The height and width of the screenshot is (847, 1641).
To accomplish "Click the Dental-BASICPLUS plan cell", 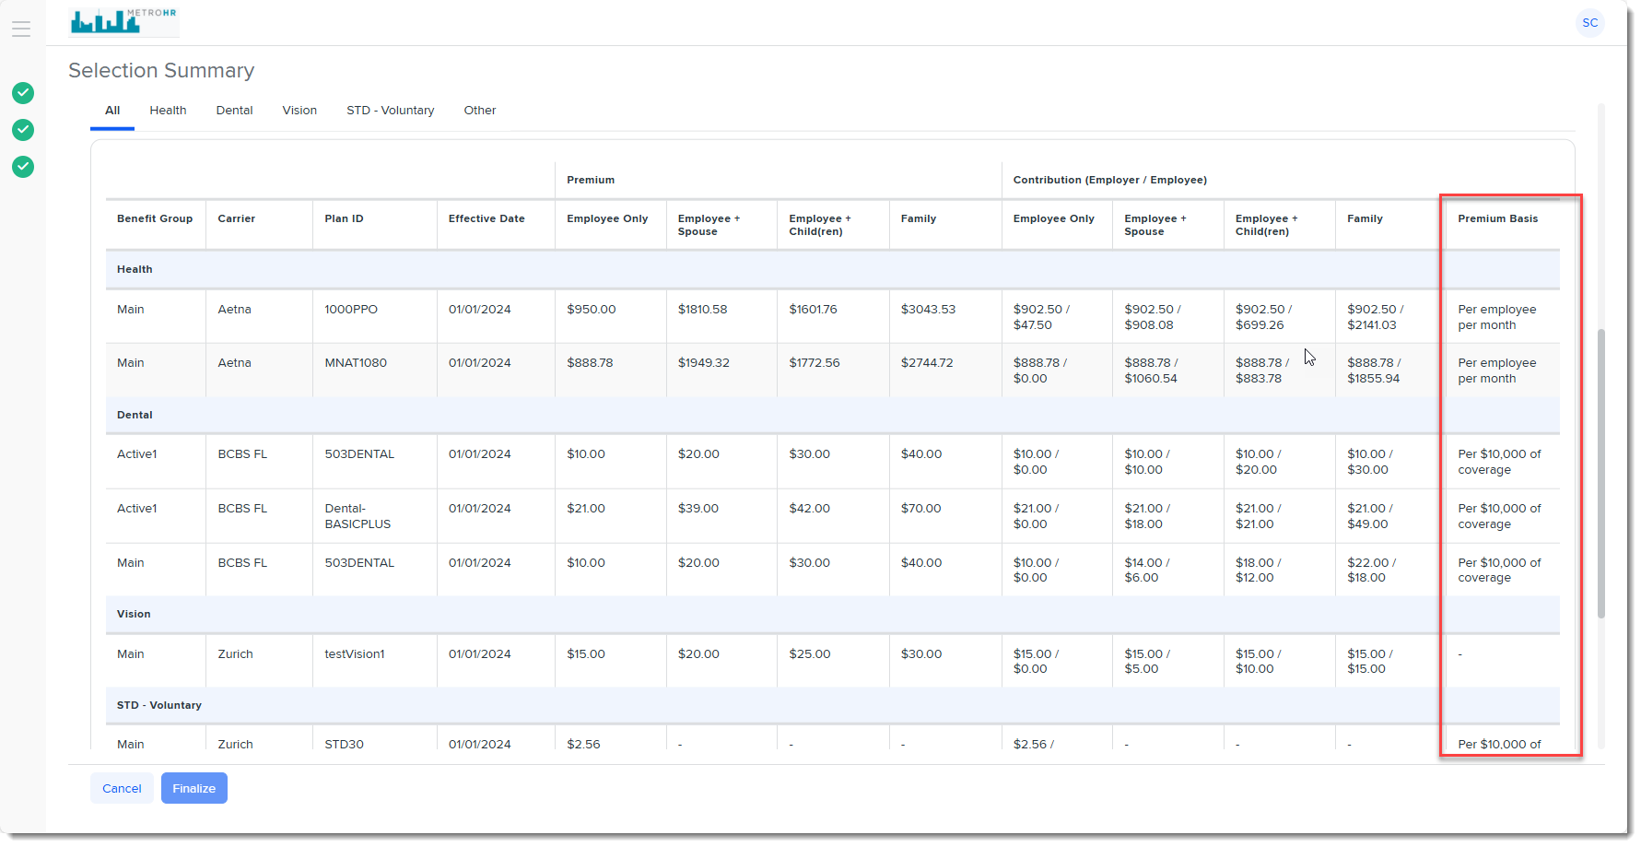I will click(x=358, y=516).
